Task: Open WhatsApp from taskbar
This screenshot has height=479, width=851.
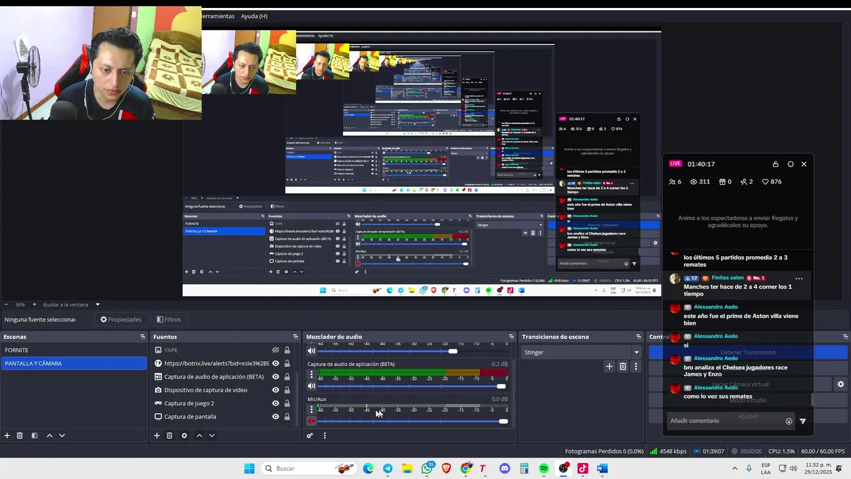Action: point(427,468)
